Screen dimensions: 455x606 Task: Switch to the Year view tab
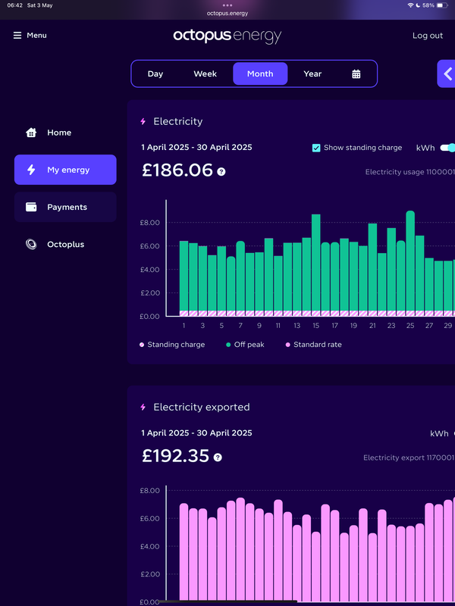tap(312, 73)
